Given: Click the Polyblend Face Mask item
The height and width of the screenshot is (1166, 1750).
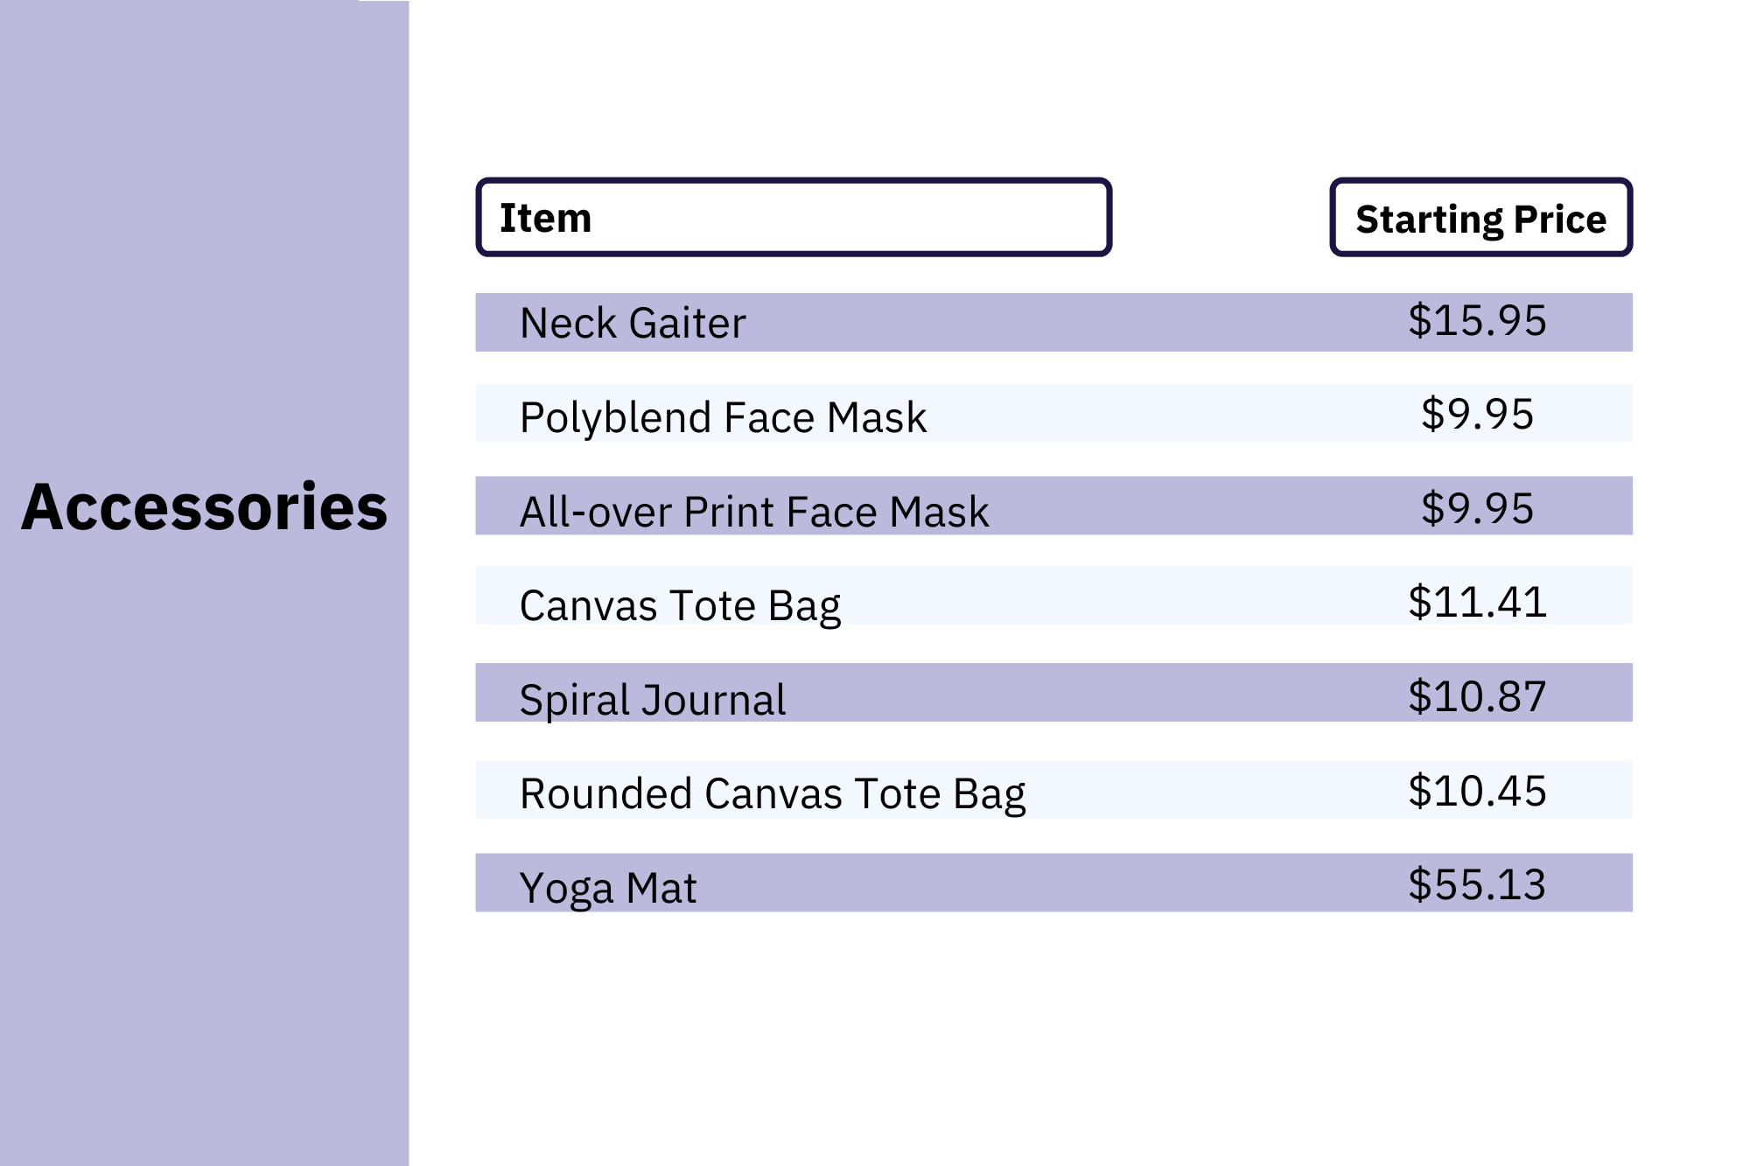Looking at the screenshot, I should point(723,416).
